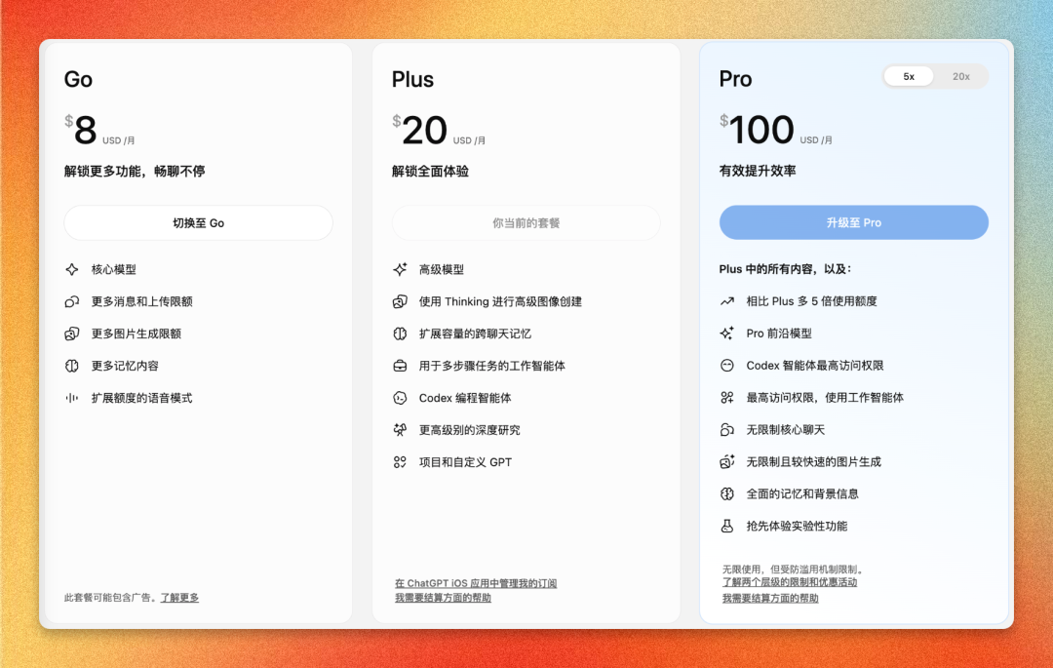Image resolution: width=1053 pixels, height=668 pixels.
Task: Click the briefcase icon beside 用于多步骤任务的工作智能体
Action: pos(400,366)
